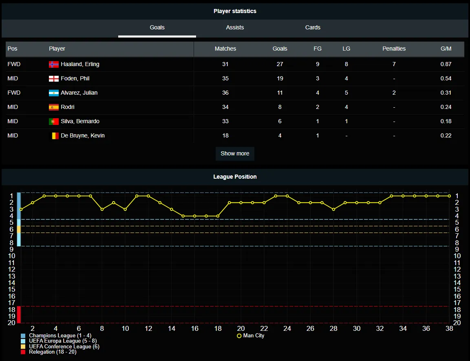Click the Norway flag next to Haaland
This screenshot has height=361, width=470.
click(x=54, y=64)
